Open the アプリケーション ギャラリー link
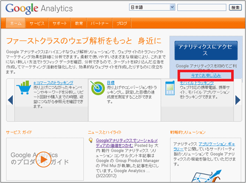246x183 pixels. (204, 146)
